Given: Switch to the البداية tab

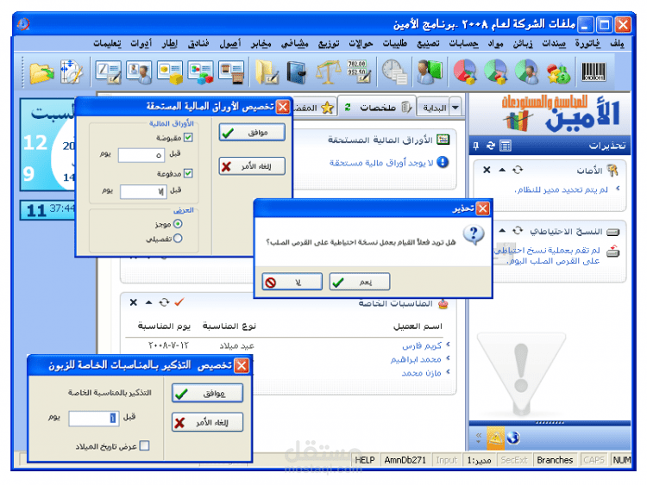Looking at the screenshot, I should click(435, 108).
